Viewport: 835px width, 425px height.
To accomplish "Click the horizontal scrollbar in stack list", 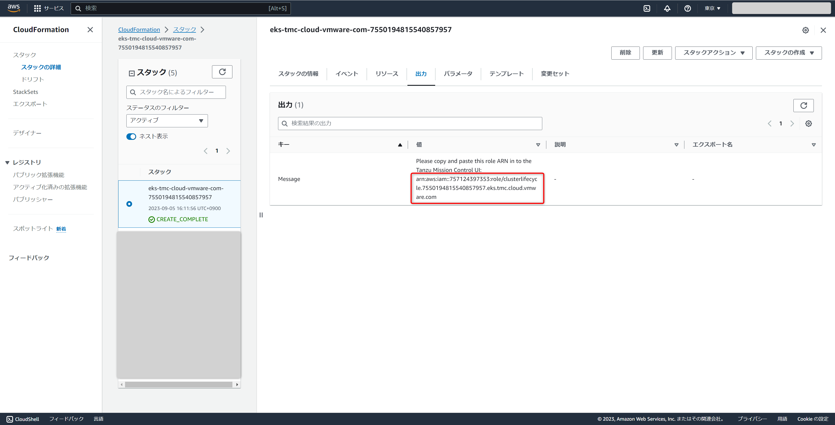I will pyautogui.click(x=179, y=384).
